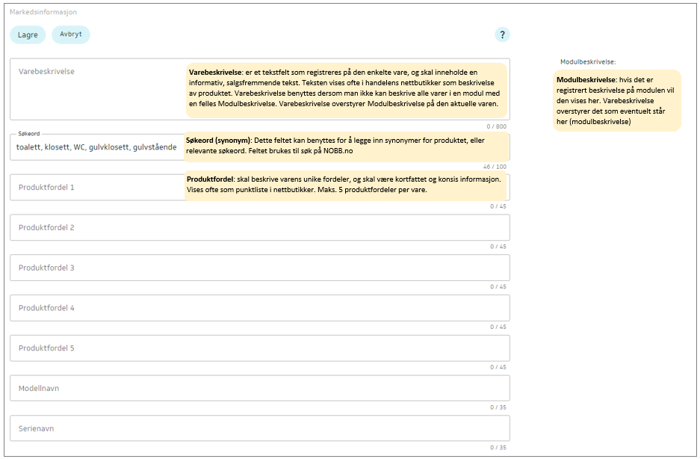Click the 46 / 100 character counter

point(495,167)
